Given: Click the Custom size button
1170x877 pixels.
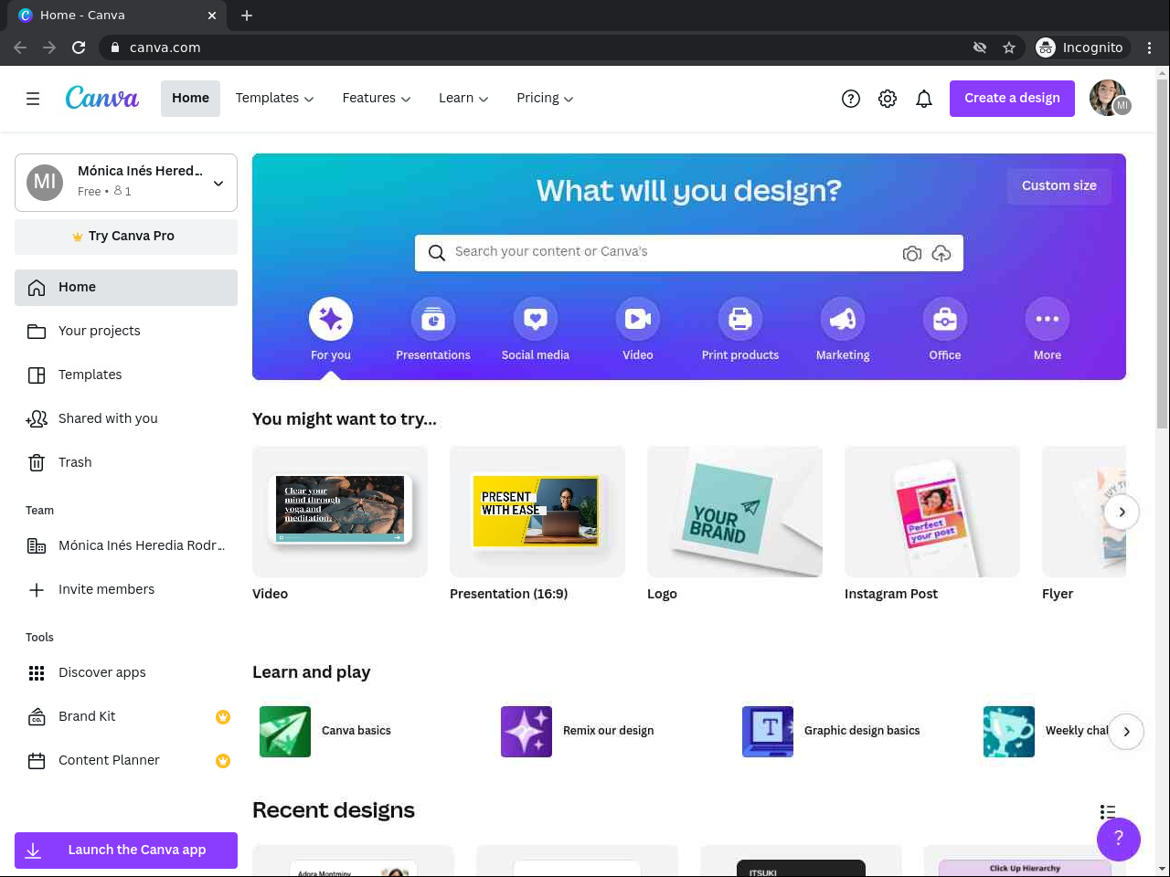Looking at the screenshot, I should click(1059, 186).
